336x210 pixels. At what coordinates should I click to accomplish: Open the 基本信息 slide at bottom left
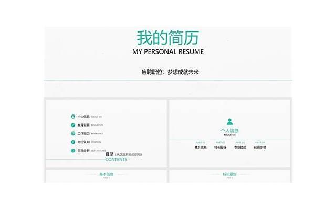(106, 176)
